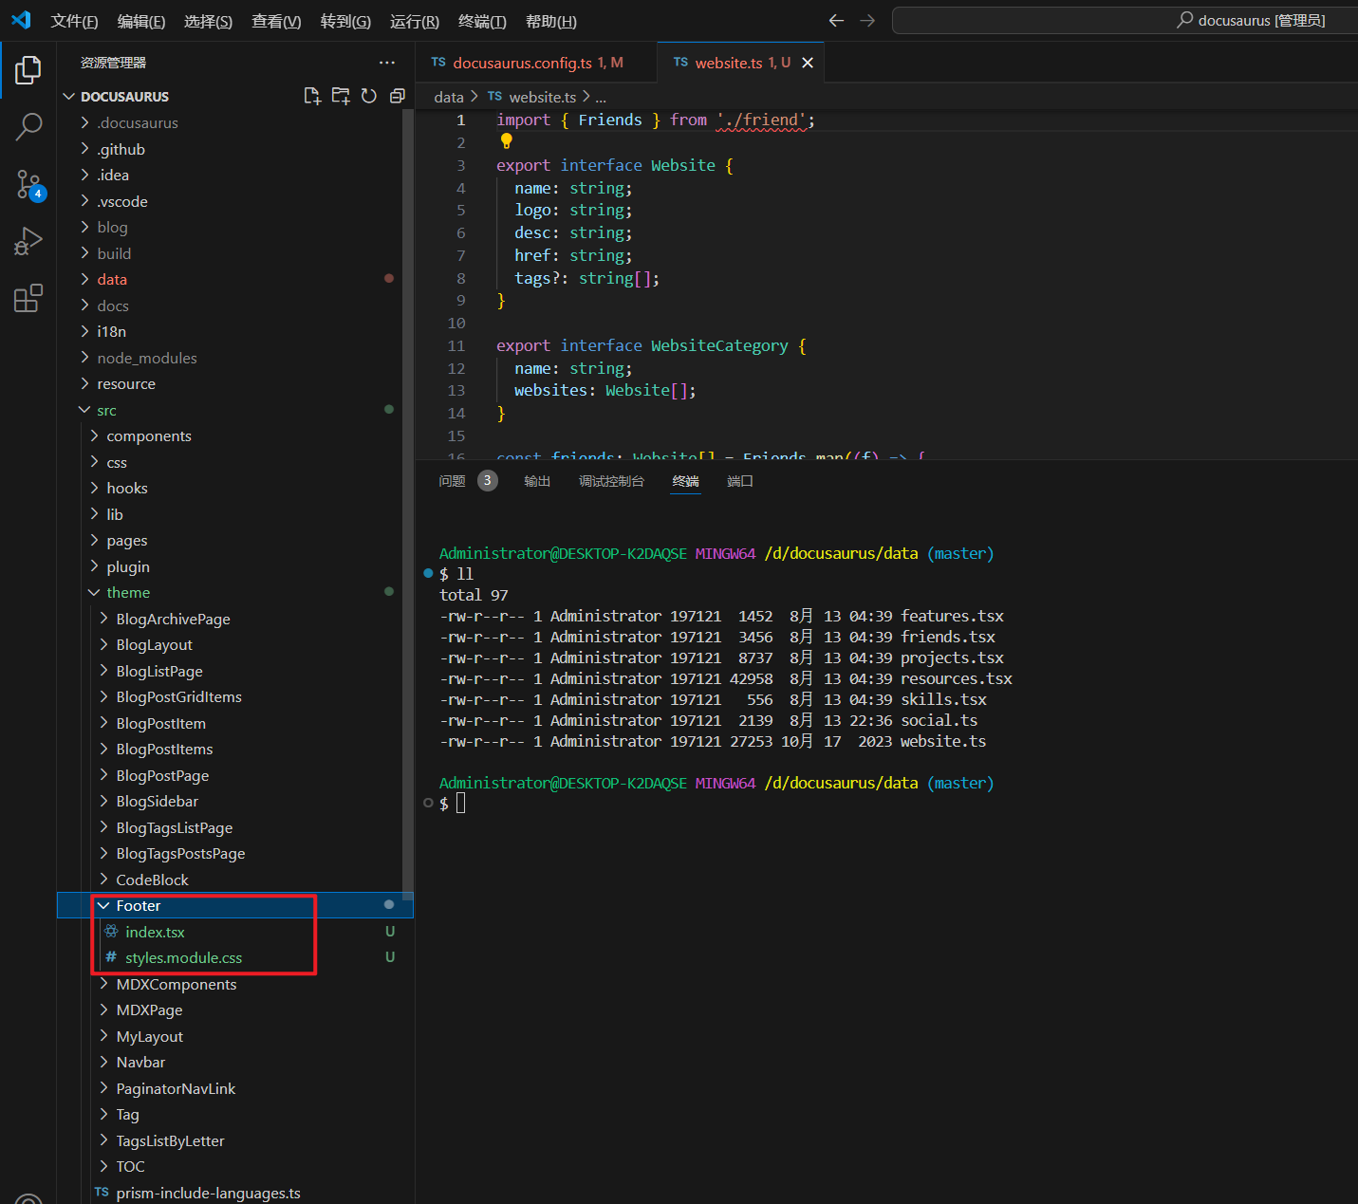Viewport: 1358px width, 1204px height.
Task: Open the 编辑(E) menu
Action: tap(140, 21)
